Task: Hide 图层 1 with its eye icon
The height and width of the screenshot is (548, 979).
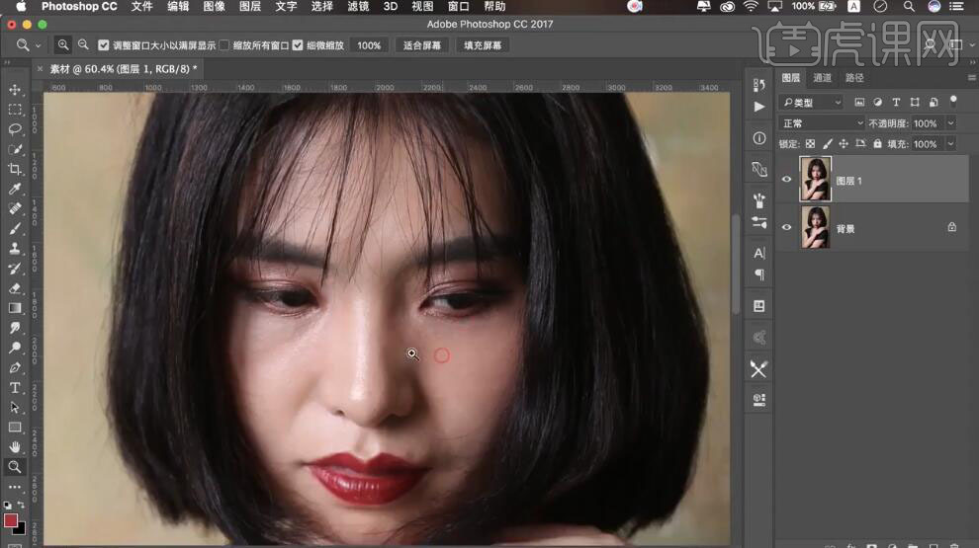Action: (x=787, y=180)
